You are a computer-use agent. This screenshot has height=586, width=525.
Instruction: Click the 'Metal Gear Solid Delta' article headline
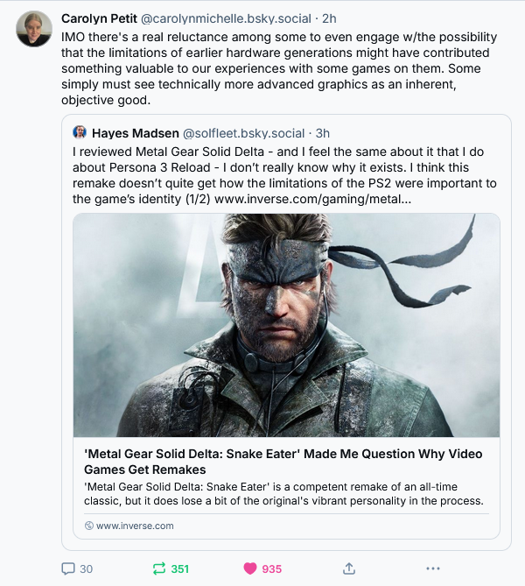pyautogui.click(x=283, y=462)
